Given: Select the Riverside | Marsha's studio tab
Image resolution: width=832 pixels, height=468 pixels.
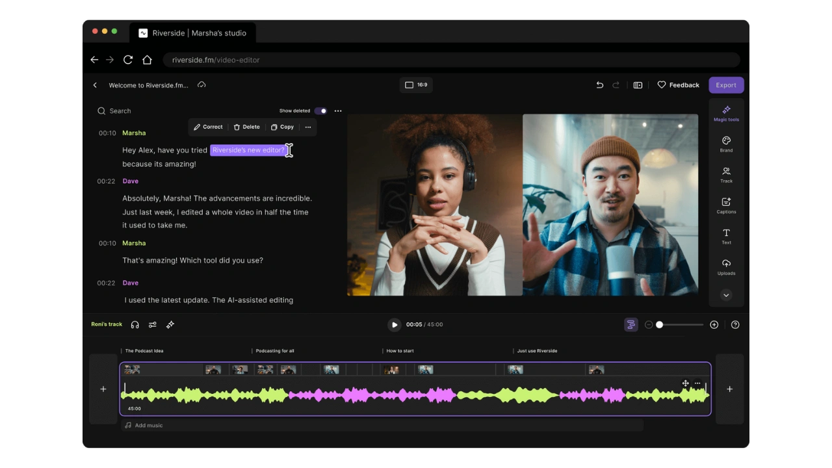Looking at the screenshot, I should (x=192, y=33).
